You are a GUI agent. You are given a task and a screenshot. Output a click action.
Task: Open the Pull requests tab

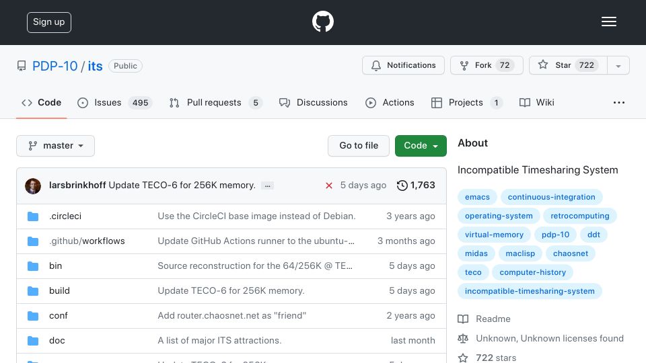coord(216,102)
